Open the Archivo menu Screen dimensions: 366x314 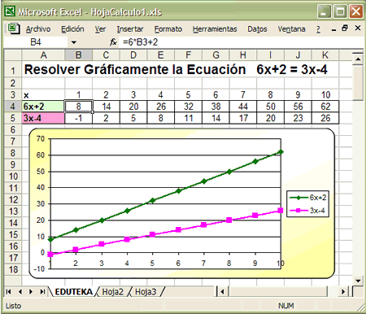coord(38,28)
